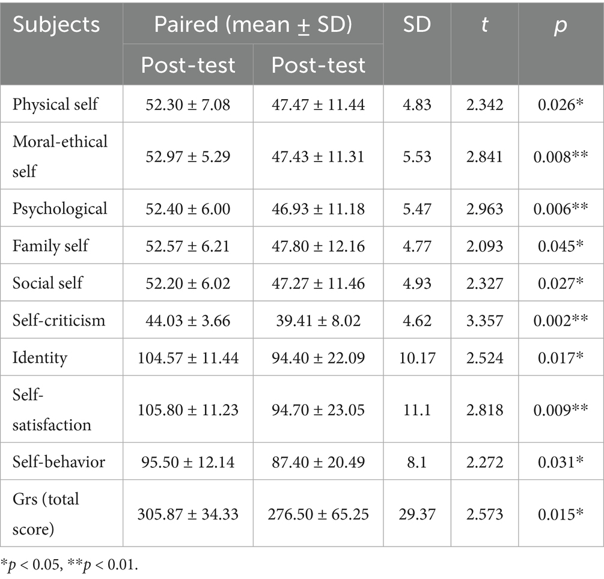Select the Physical self row label
This screenshot has width=604, height=579.
point(55,103)
